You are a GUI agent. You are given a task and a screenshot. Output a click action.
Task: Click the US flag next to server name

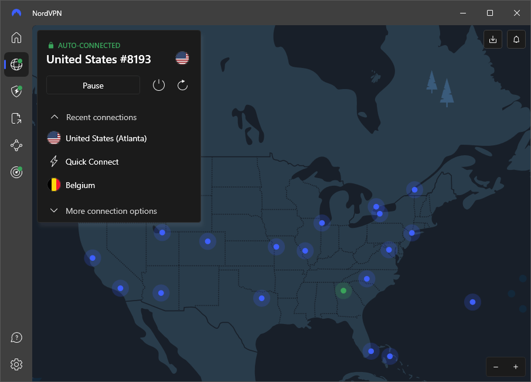click(182, 58)
